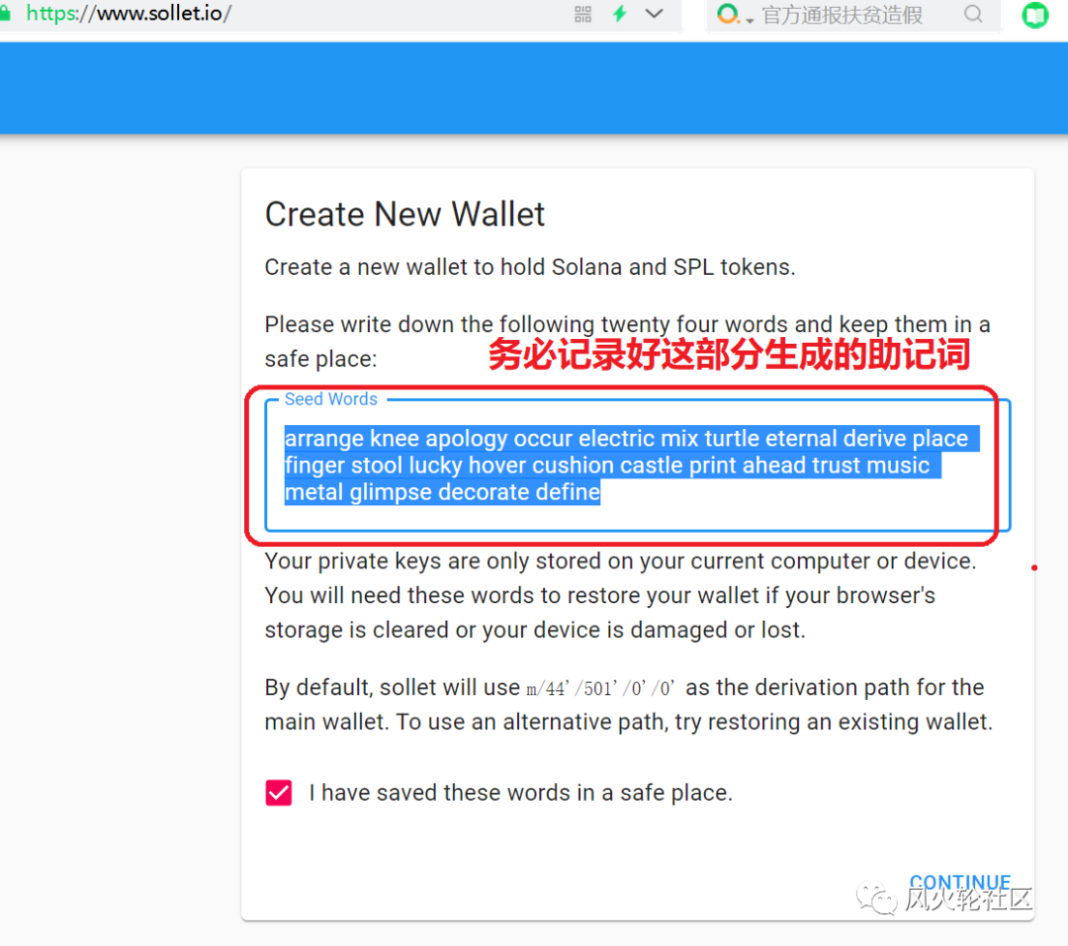Viewport: 1068px width, 946px height.
Task: Click the 'Create New Wallet' heading
Action: [404, 214]
